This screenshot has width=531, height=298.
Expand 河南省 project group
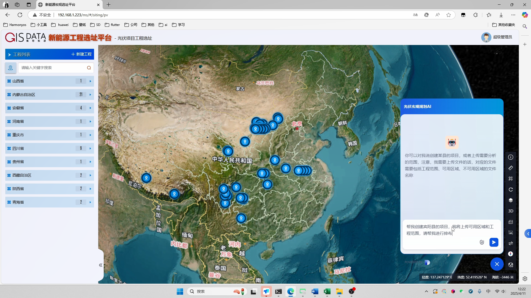[x=50, y=121]
